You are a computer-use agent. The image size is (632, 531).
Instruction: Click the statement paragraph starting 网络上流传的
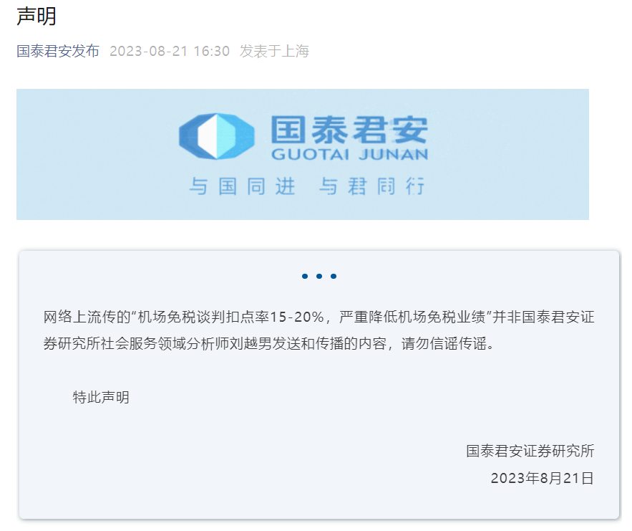tap(319, 330)
